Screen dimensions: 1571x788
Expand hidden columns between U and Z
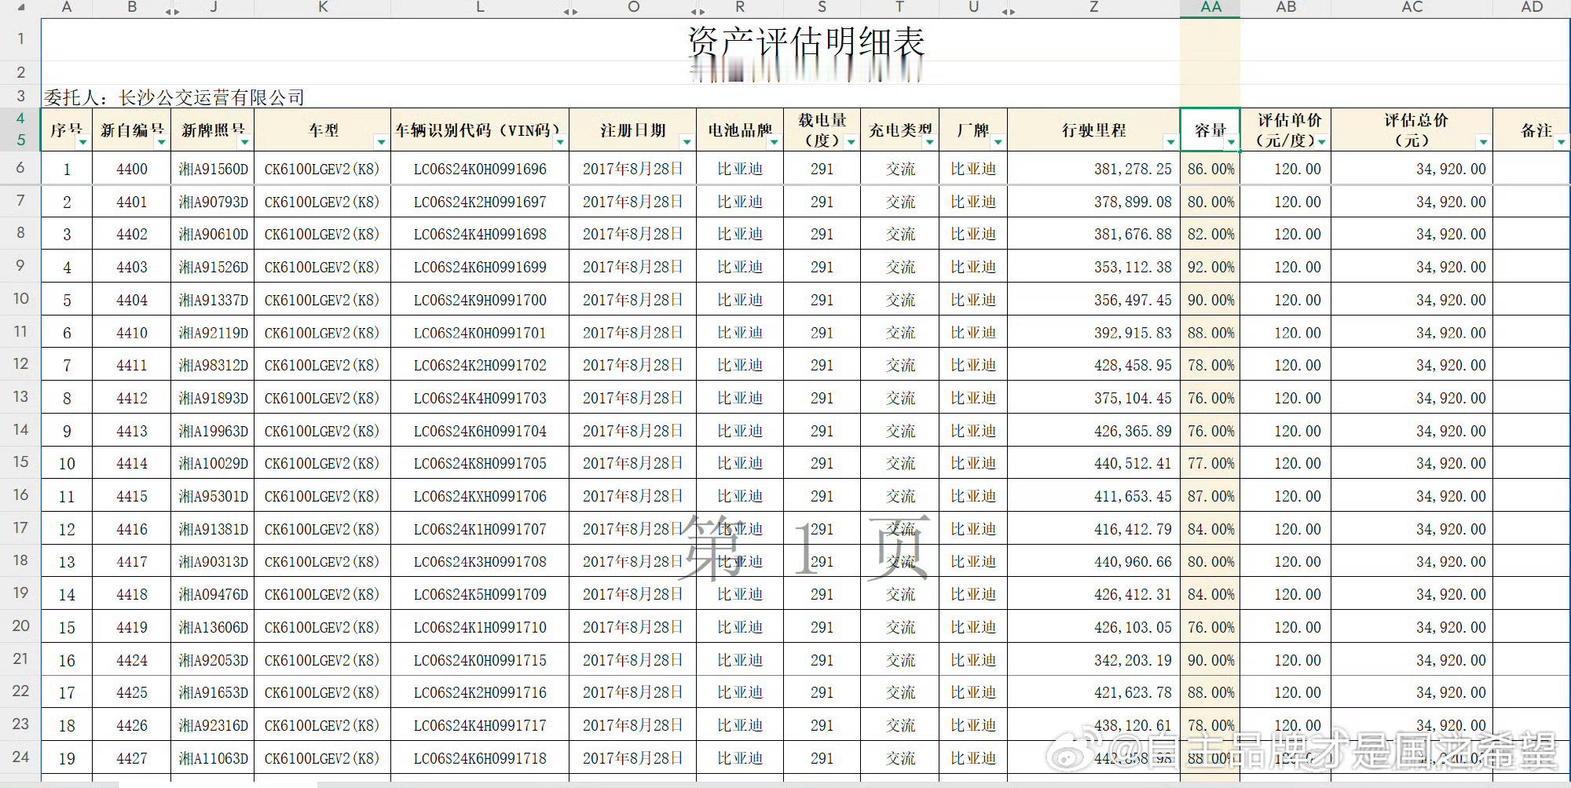click(x=1009, y=11)
